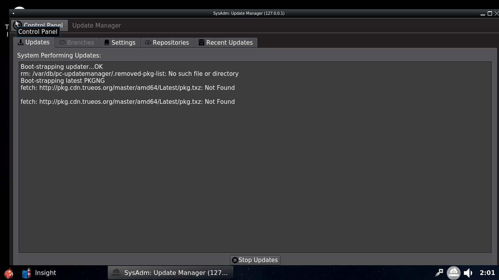Minimize the SysAdm Update Manager window
Screen dimensions: 499x280
[x=483, y=14]
